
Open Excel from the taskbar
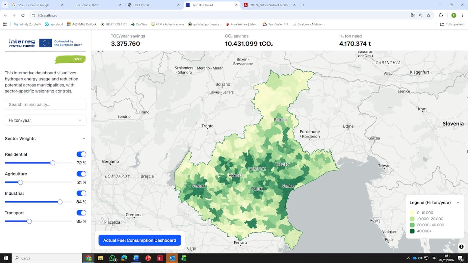(184, 258)
